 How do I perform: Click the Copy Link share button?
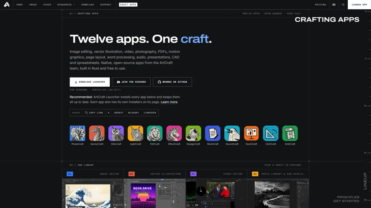pos(94,113)
